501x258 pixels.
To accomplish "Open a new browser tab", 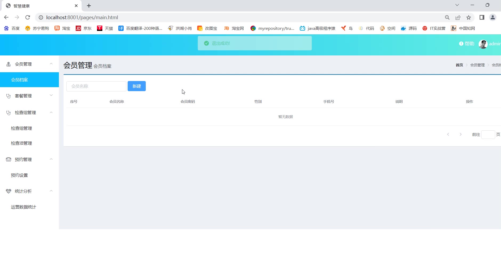I will point(89,6).
